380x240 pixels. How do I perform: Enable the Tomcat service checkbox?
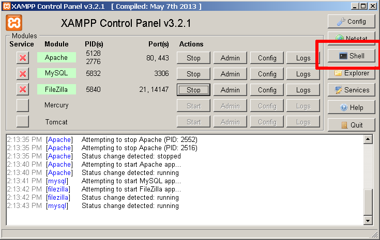pos(23,122)
